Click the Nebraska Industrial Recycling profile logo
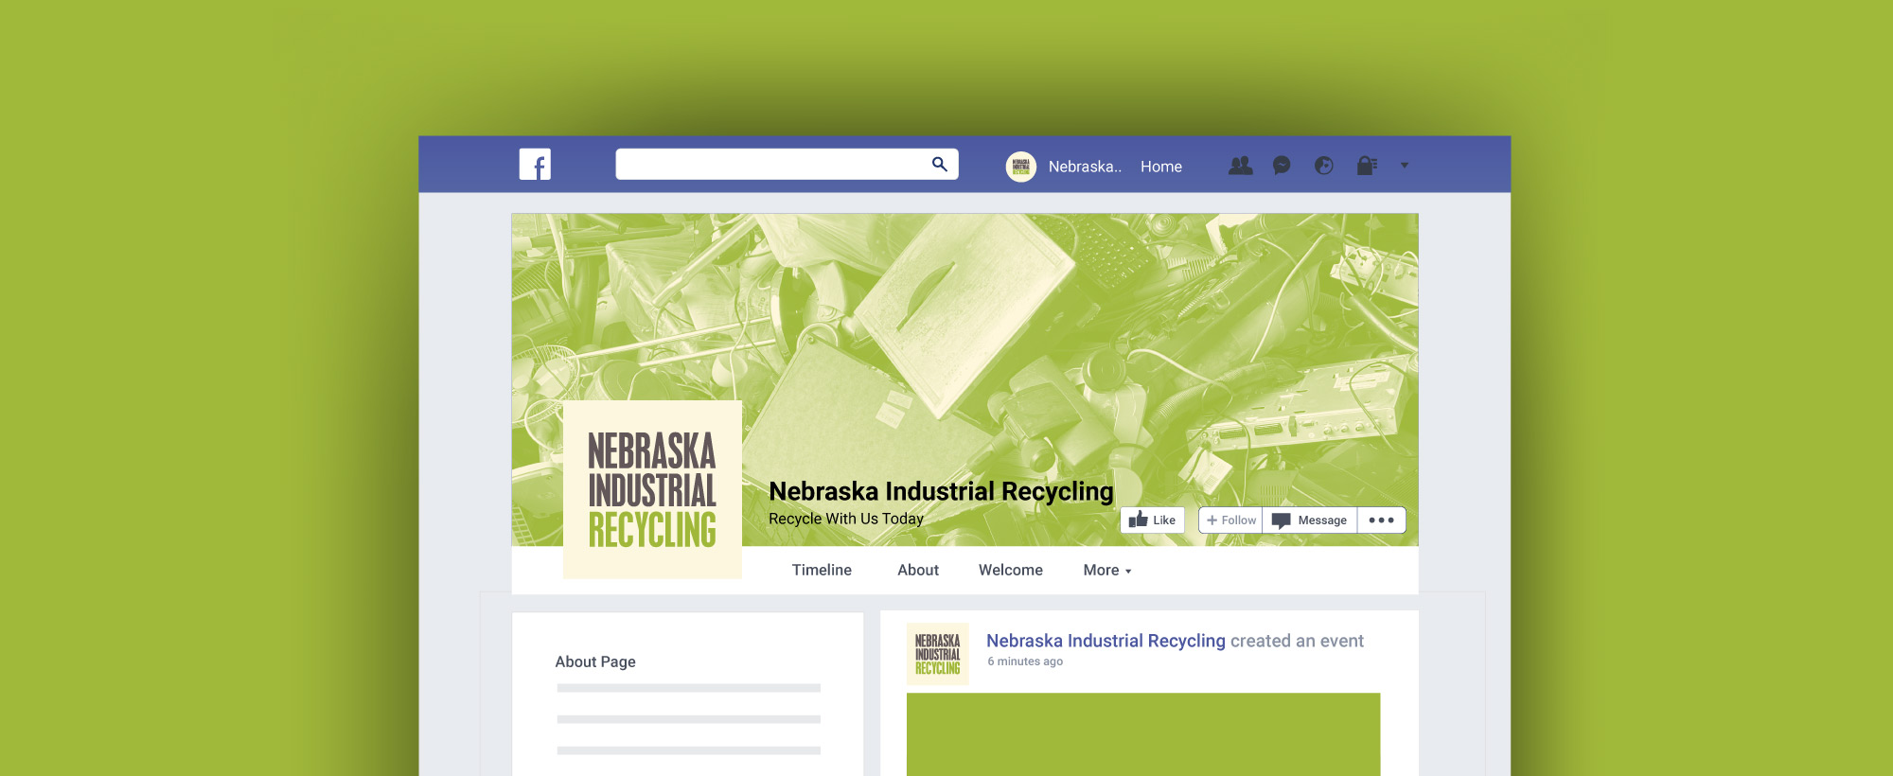Viewport: 1893px width, 776px height. [652, 489]
